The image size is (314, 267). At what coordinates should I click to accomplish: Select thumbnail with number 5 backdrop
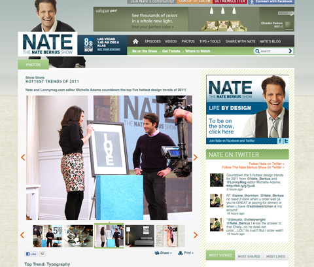tap(48, 236)
